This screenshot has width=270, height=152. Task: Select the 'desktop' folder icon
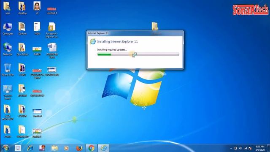pos(22,8)
